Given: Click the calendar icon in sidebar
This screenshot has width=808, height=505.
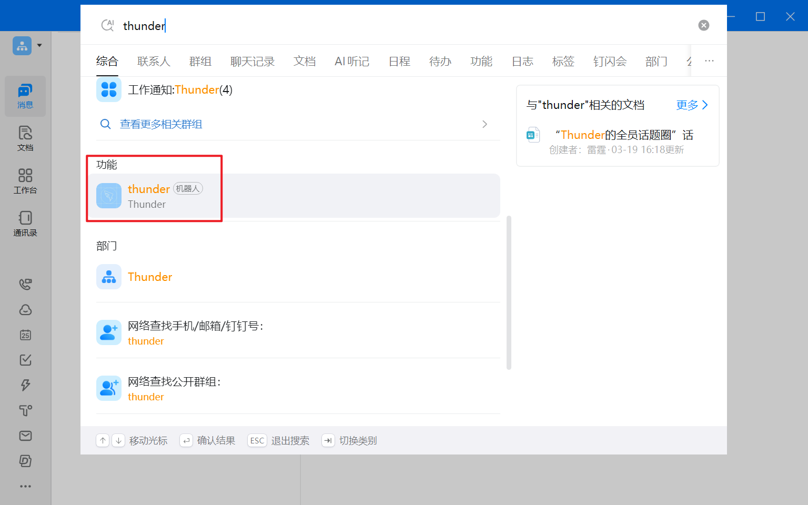Looking at the screenshot, I should pos(25,335).
